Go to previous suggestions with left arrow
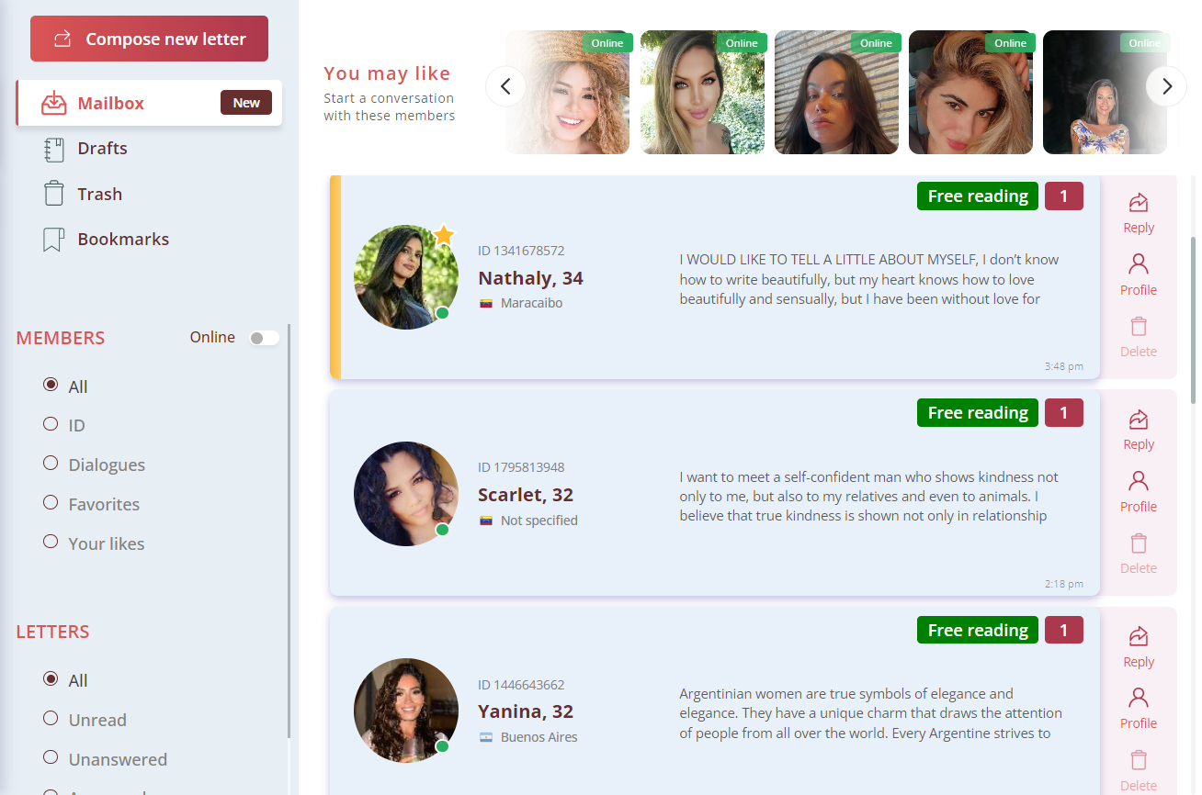Screen dimensions: 1202x795 [x=505, y=86]
